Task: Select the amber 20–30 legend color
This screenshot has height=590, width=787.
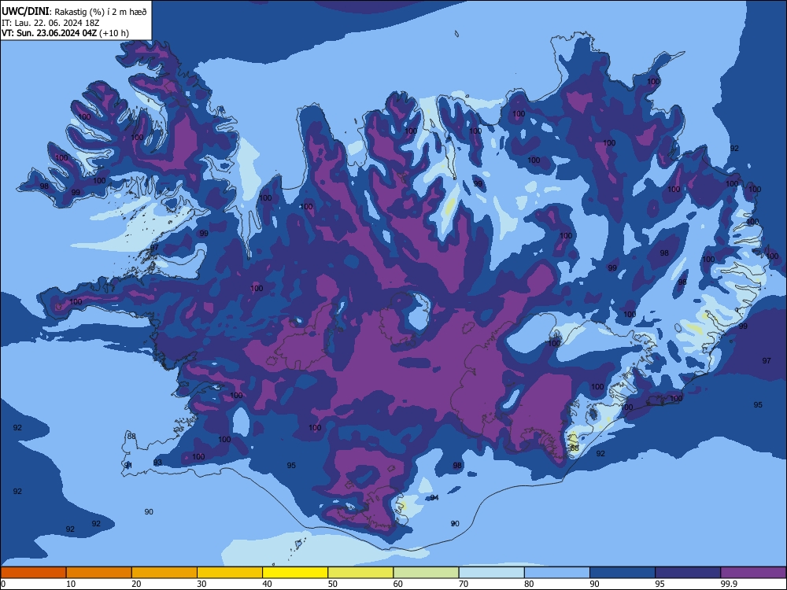Action: point(164,573)
